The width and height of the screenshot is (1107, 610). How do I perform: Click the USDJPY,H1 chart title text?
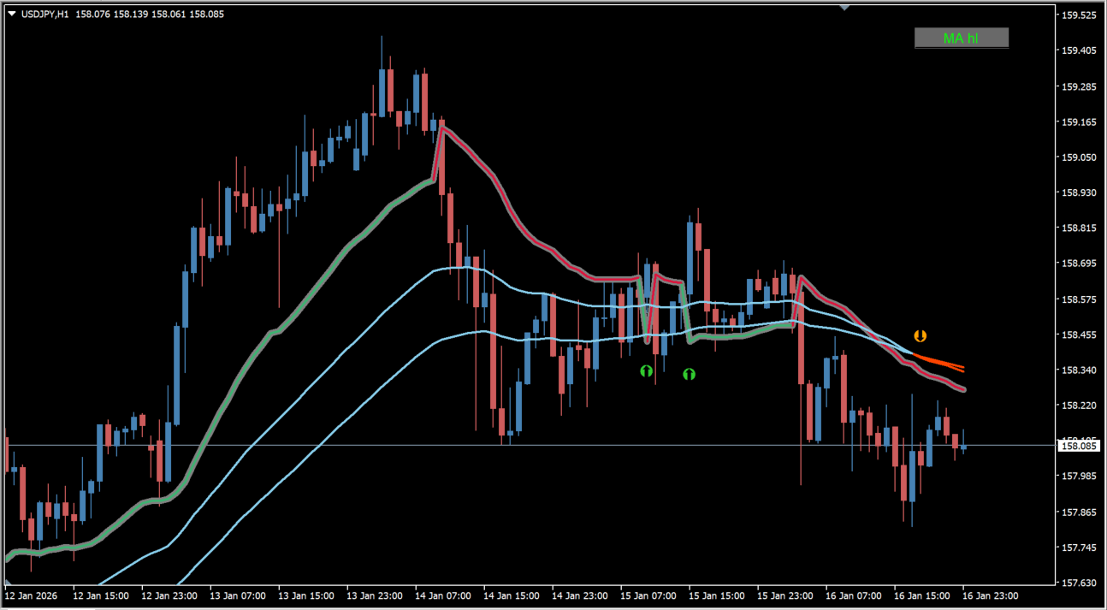coord(44,14)
